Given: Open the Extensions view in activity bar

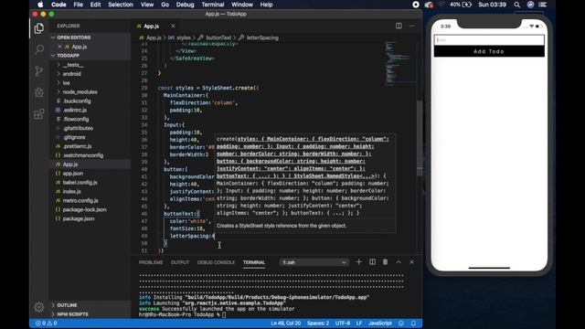Looking at the screenshot, I should click(x=38, y=114).
